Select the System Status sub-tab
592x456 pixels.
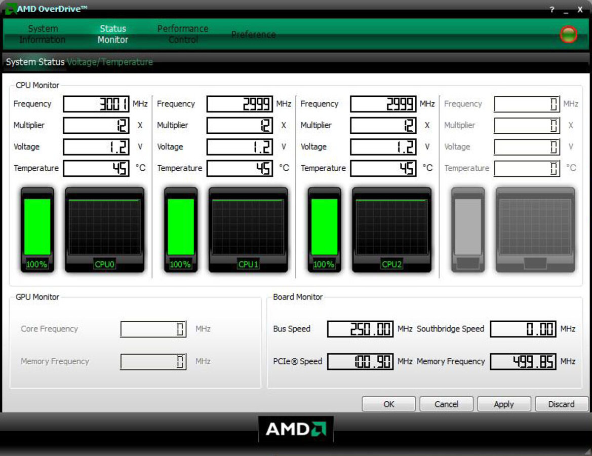pyautogui.click(x=35, y=62)
